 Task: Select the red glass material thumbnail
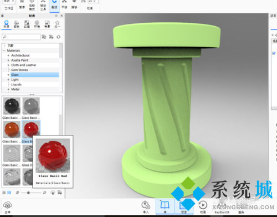click(x=31, y=129)
